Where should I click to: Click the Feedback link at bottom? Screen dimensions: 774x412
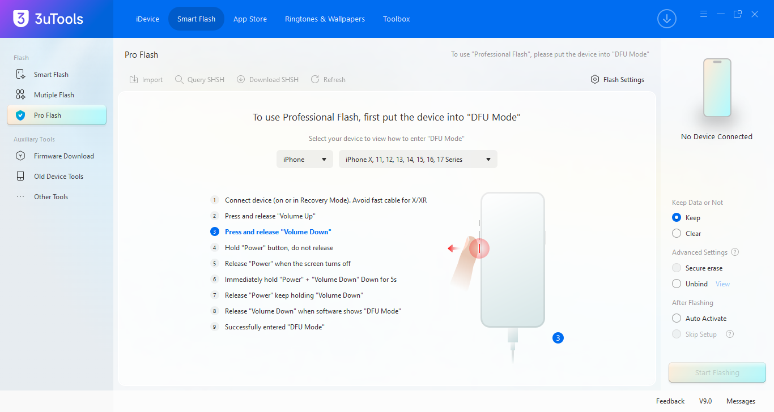coord(670,401)
